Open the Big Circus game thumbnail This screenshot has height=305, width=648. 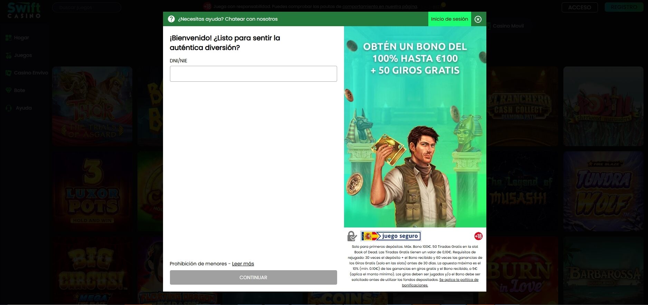(x=92, y=271)
